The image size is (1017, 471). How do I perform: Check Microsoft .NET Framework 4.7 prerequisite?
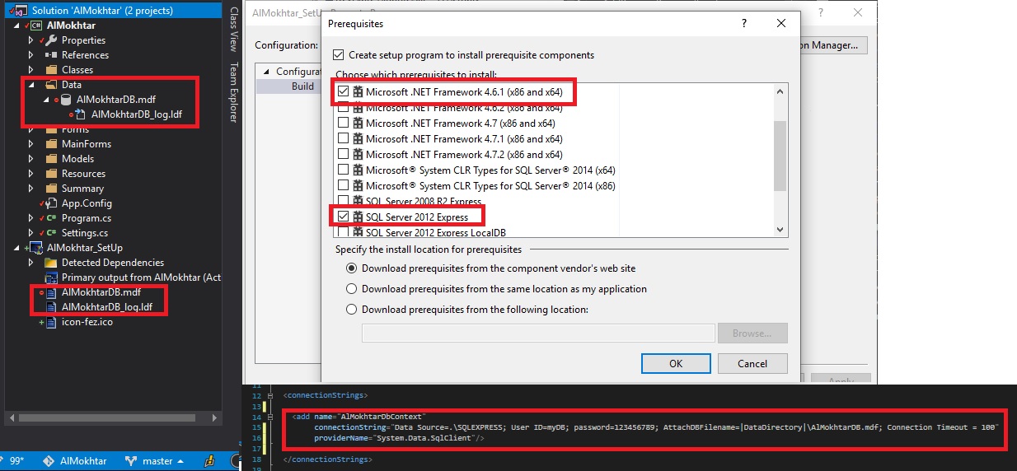[x=343, y=124]
